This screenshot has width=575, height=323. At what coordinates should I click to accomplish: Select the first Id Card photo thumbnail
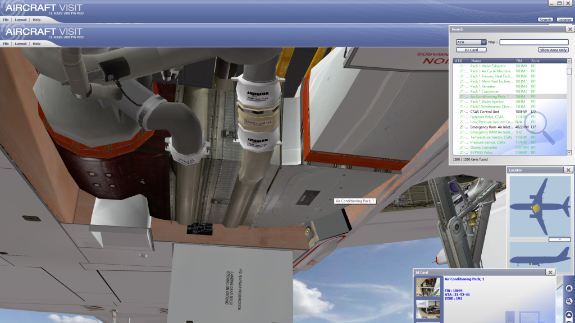[x=428, y=287]
